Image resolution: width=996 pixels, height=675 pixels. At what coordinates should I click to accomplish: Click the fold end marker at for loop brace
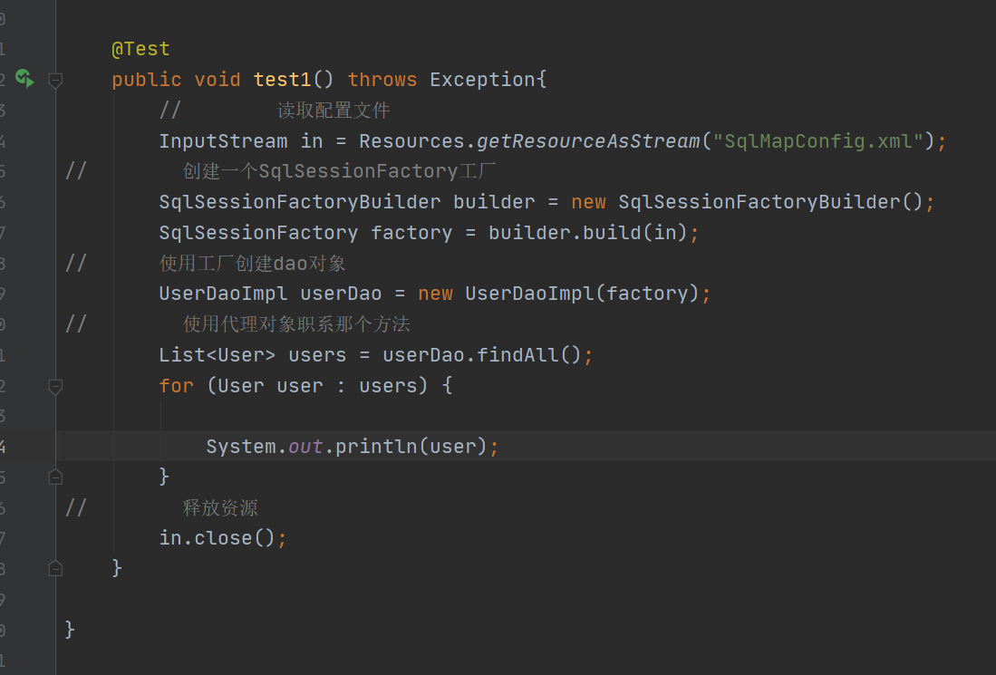(55, 477)
